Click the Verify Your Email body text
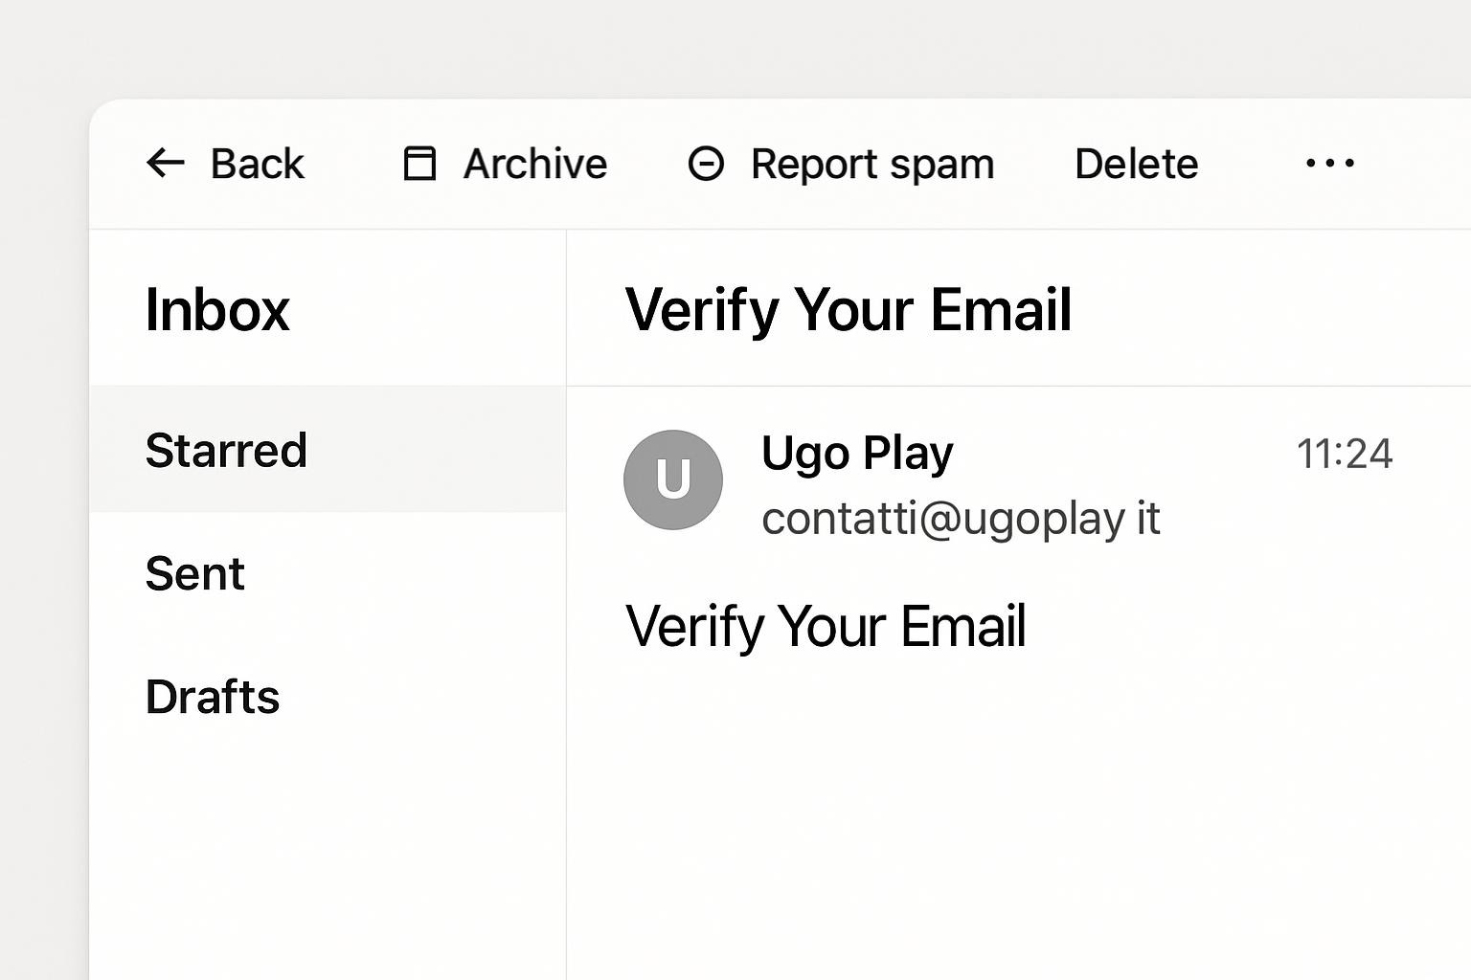 (x=826, y=626)
